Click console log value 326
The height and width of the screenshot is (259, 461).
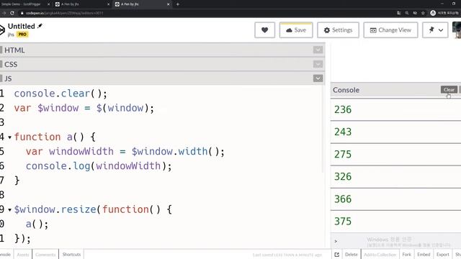[x=343, y=176]
